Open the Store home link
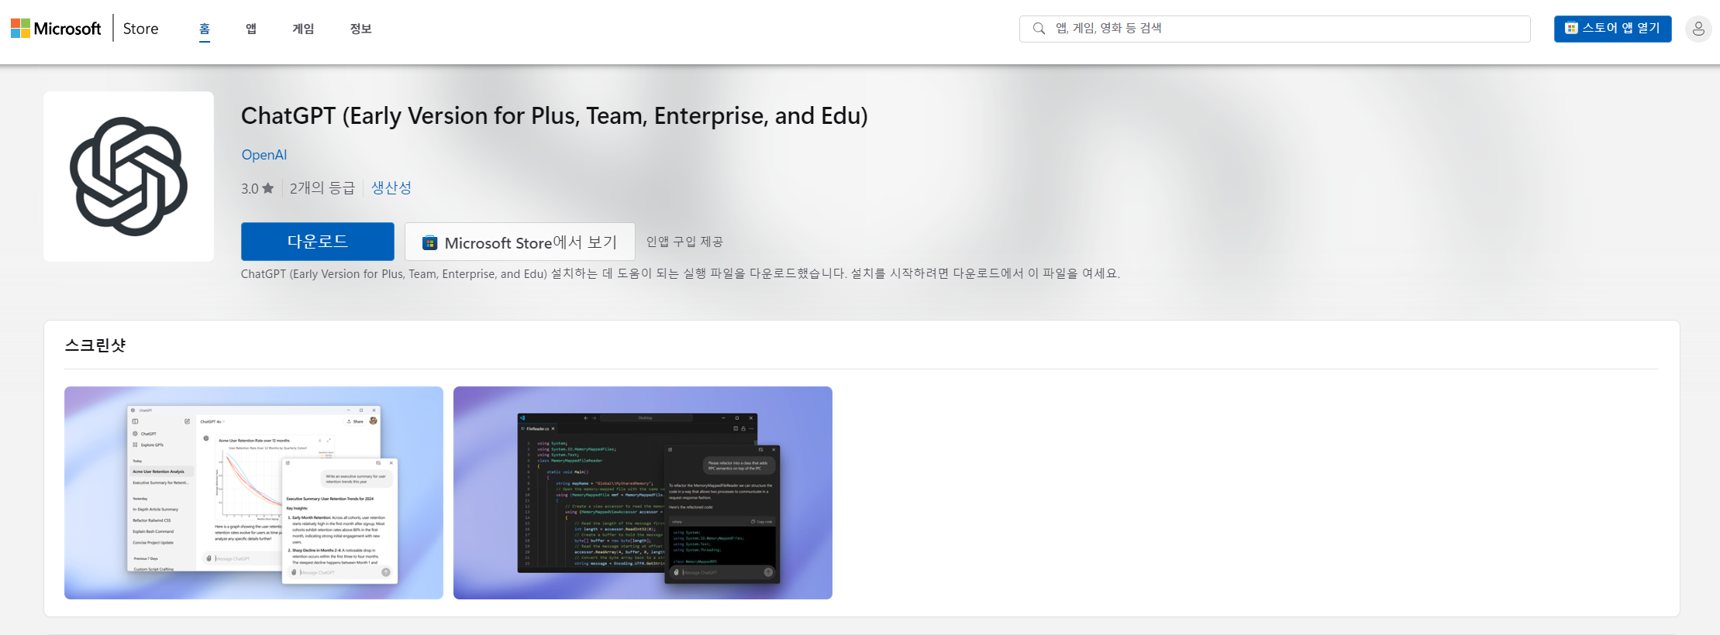This screenshot has width=1720, height=635. tap(140, 29)
